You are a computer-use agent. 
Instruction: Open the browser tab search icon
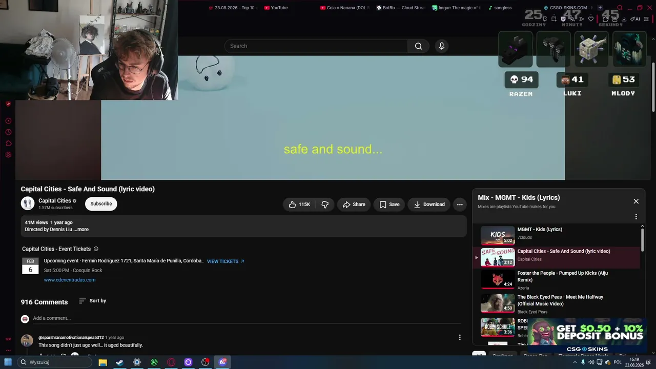(620, 8)
